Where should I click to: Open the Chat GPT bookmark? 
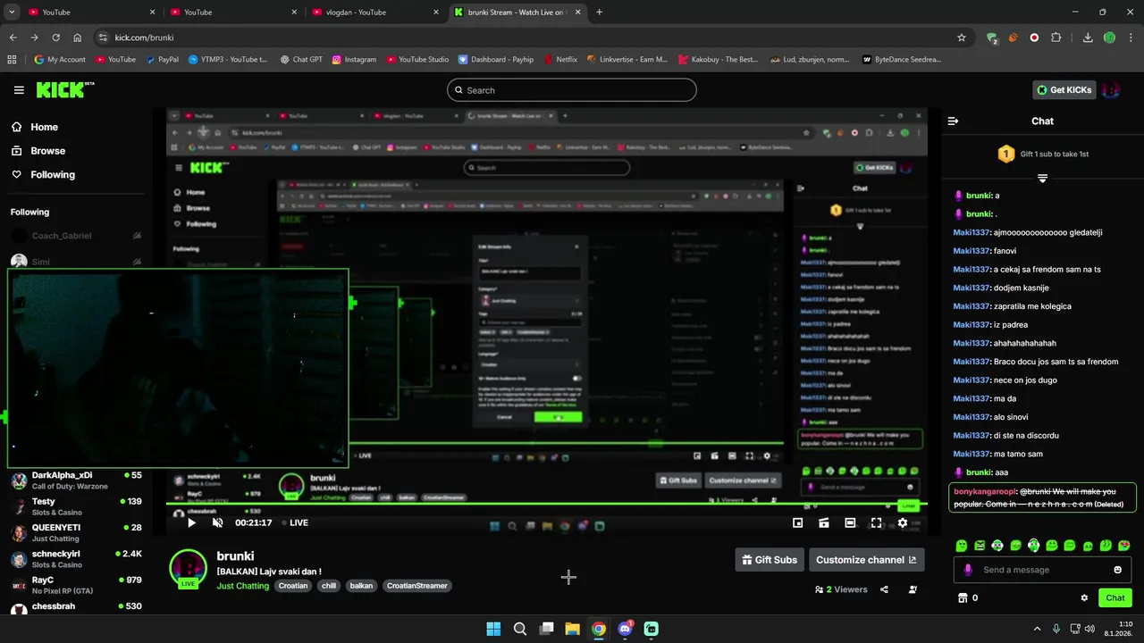300,60
